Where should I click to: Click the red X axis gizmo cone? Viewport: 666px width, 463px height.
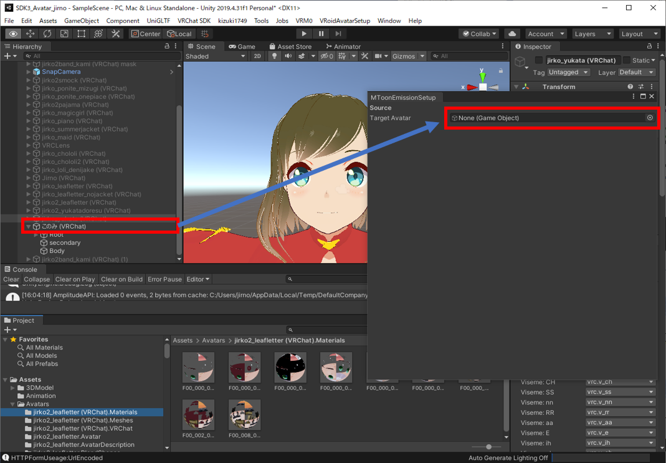coord(472,87)
